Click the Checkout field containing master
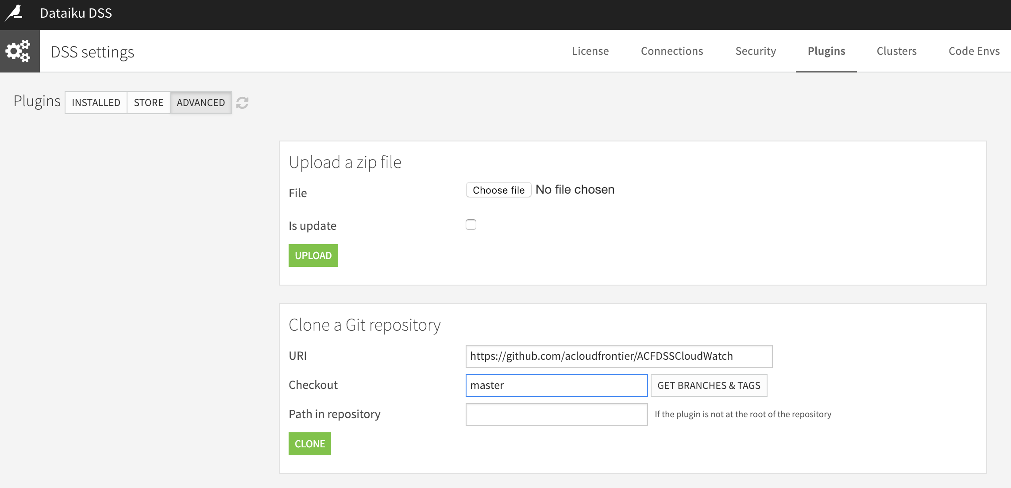Viewport: 1011px width, 488px height. [556, 385]
